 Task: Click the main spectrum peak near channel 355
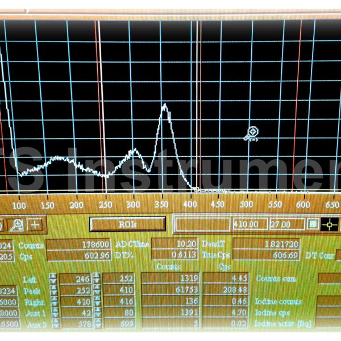coord(165,106)
